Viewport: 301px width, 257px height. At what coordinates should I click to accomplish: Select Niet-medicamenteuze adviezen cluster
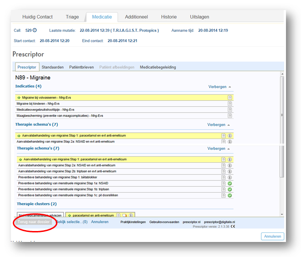pyautogui.click(x=41, y=215)
